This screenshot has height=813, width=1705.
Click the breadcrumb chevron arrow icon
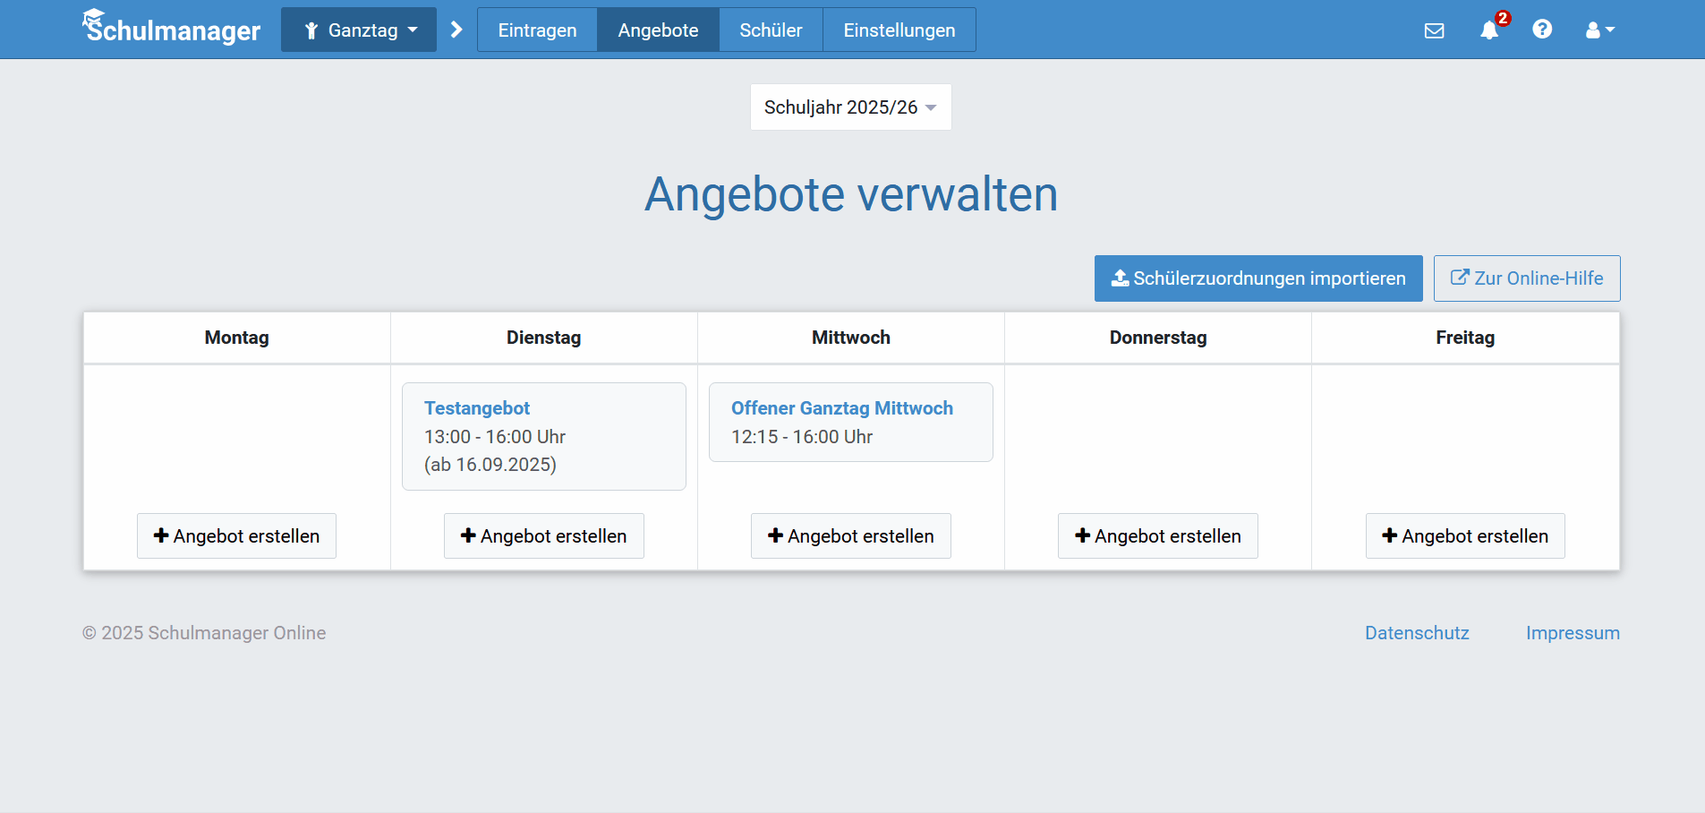point(456,30)
